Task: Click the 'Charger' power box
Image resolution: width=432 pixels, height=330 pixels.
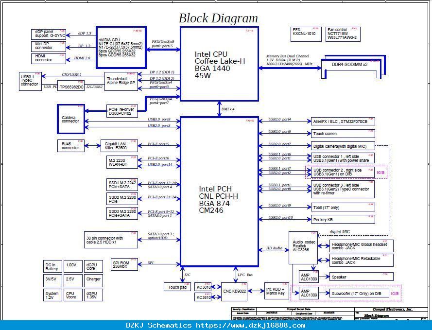Action: [93, 280]
